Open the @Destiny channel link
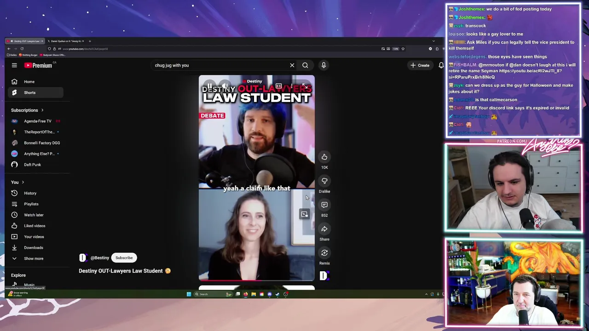The width and height of the screenshot is (589, 331). coord(99,258)
